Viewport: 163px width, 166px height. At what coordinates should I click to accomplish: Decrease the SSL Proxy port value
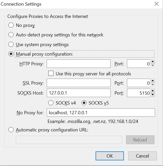[153, 85]
